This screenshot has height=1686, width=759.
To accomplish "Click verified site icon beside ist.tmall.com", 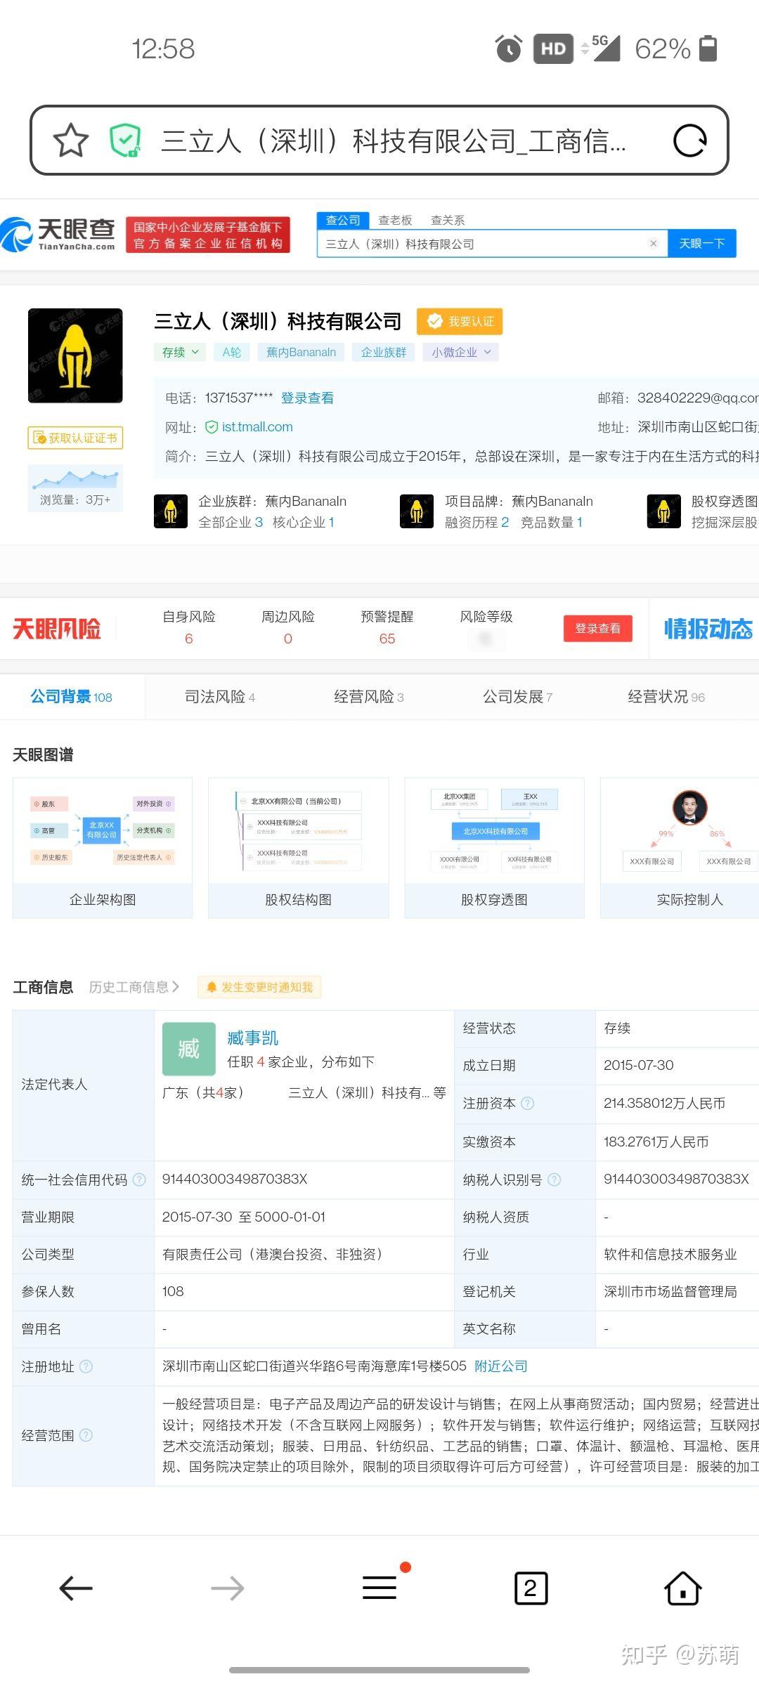I will pyautogui.click(x=211, y=427).
